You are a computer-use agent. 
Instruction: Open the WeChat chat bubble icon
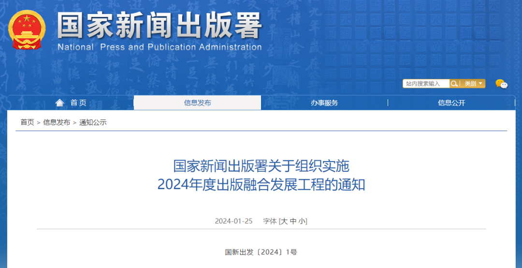point(501,84)
